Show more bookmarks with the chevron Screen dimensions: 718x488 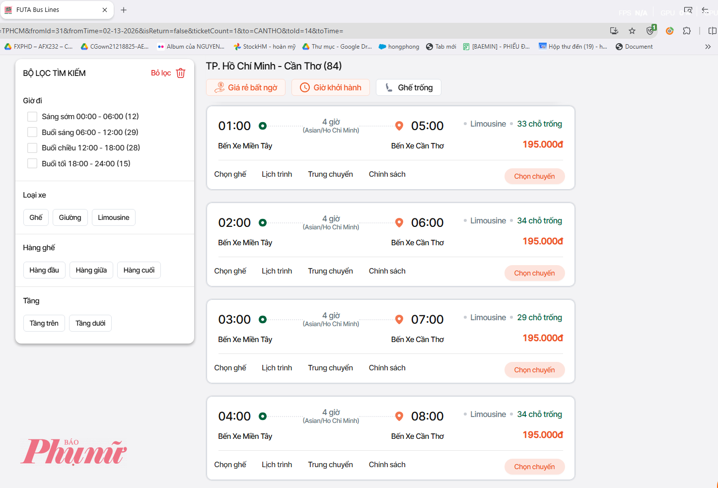[708, 47]
